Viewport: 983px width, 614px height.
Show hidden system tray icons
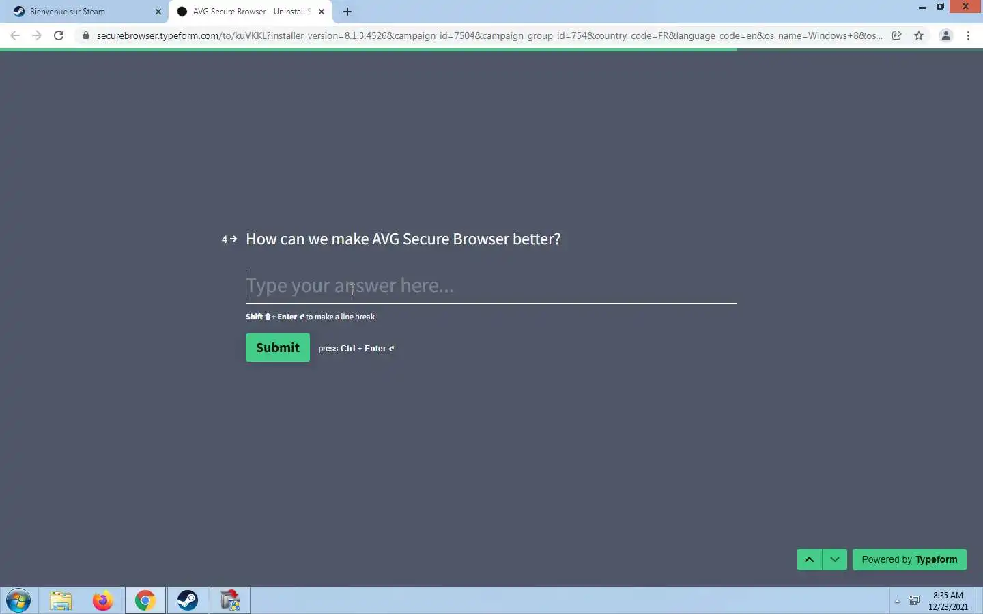[x=897, y=601]
